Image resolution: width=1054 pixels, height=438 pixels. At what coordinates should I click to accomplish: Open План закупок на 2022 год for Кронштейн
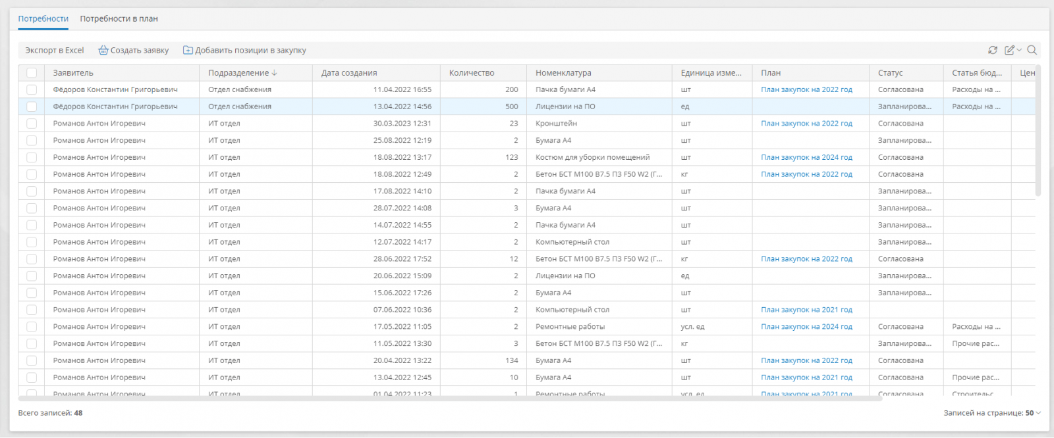click(806, 124)
